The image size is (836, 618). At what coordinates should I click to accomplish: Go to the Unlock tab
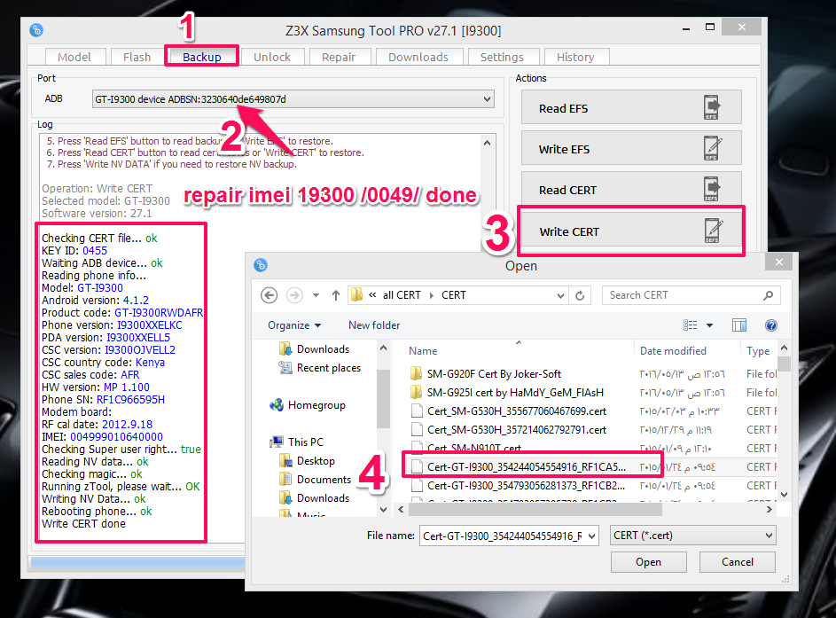(x=272, y=57)
